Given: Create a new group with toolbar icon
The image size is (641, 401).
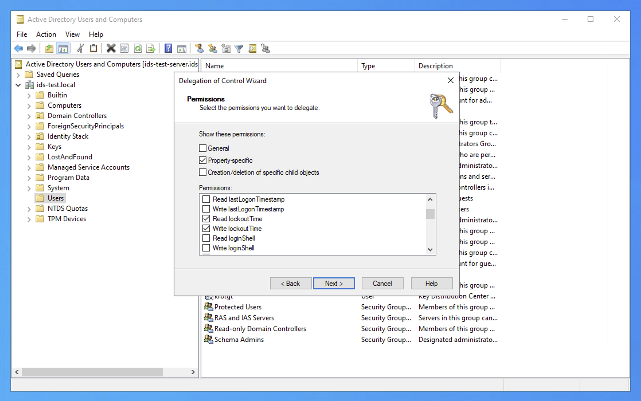Looking at the screenshot, I should click(x=212, y=48).
